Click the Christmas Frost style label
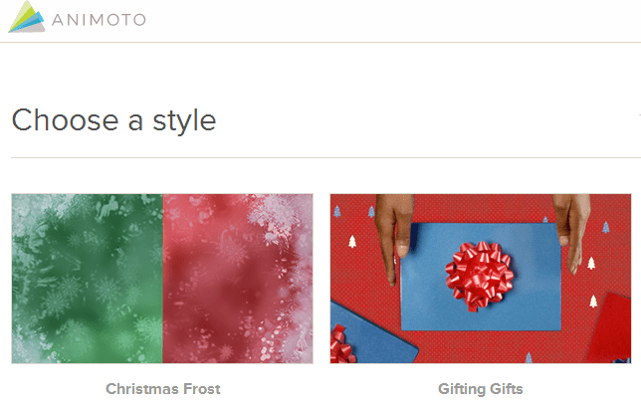This screenshot has height=408, width=641. (x=163, y=389)
